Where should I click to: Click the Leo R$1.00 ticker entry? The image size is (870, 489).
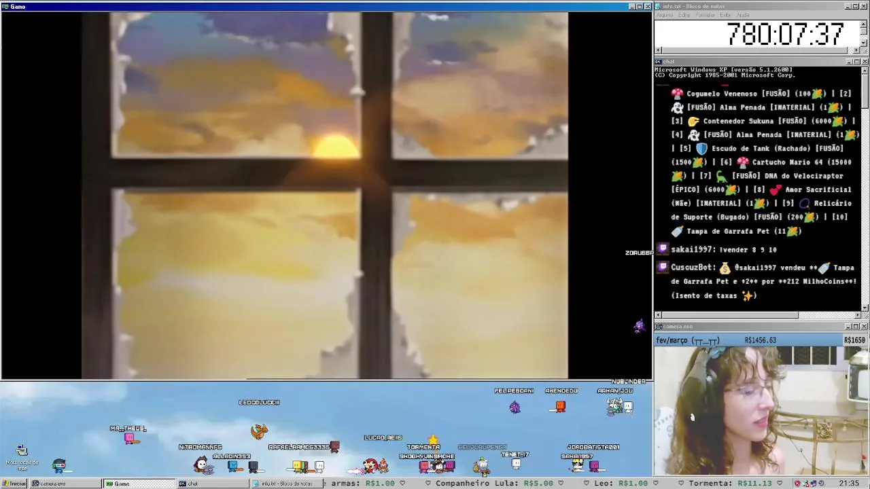click(x=622, y=484)
